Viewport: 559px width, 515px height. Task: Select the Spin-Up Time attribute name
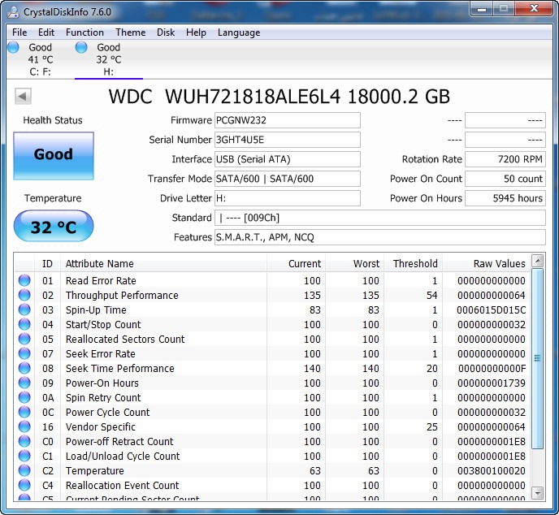coord(96,310)
